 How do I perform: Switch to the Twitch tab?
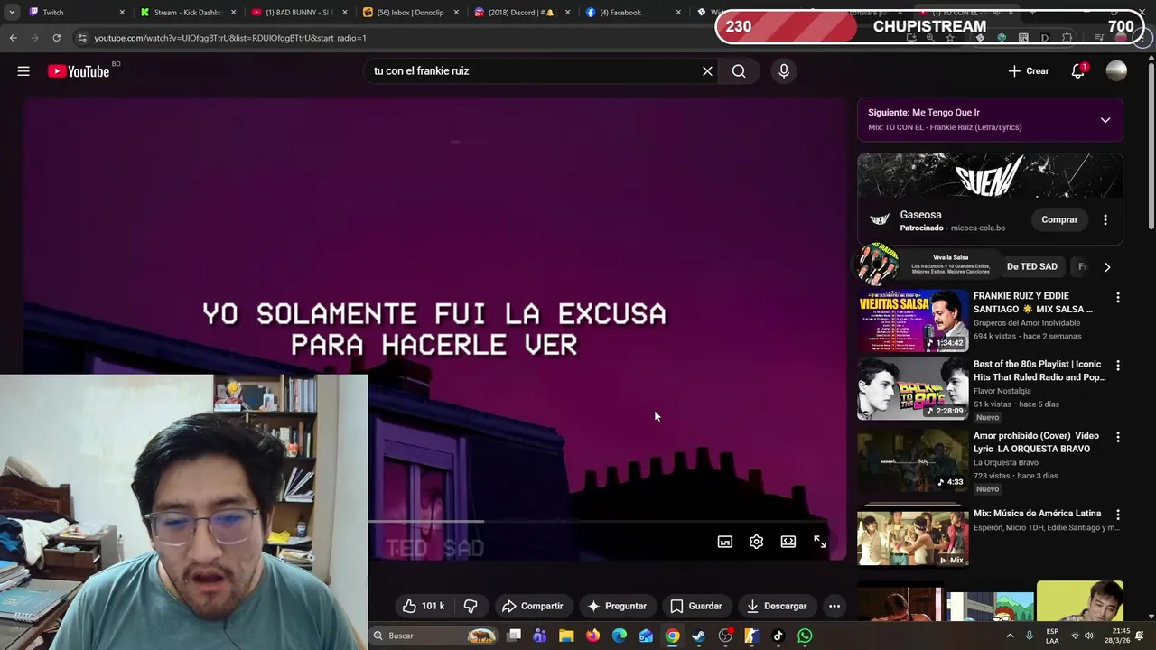[x=77, y=13]
